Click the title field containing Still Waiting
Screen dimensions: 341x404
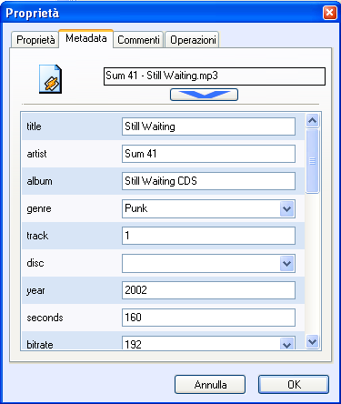pos(208,126)
